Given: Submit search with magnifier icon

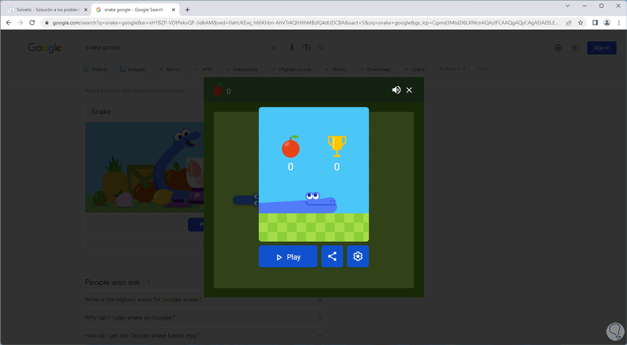Looking at the screenshot, I should coord(321,48).
